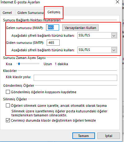Switch to the Genel tab

pos(7,13)
